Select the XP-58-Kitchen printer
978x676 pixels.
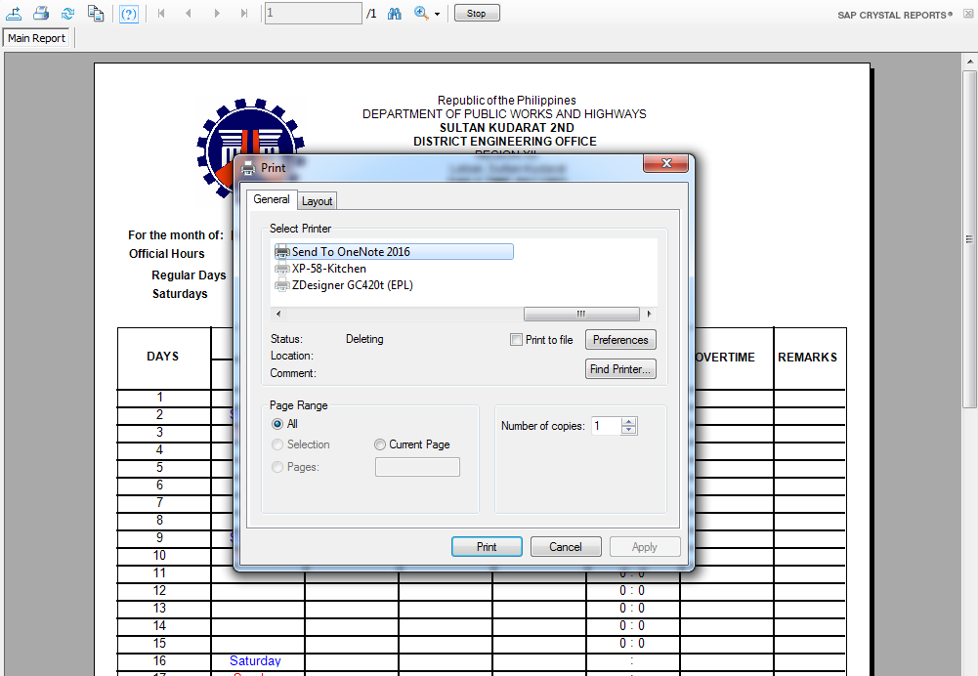click(x=329, y=269)
